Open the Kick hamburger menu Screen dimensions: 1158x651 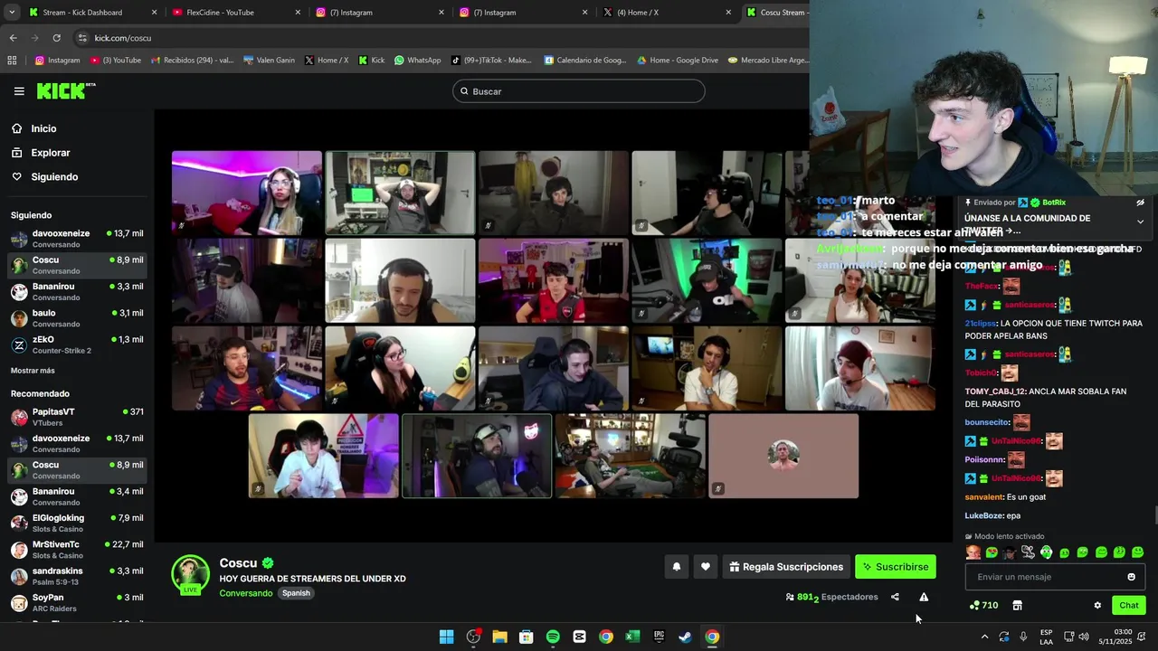coord(19,91)
